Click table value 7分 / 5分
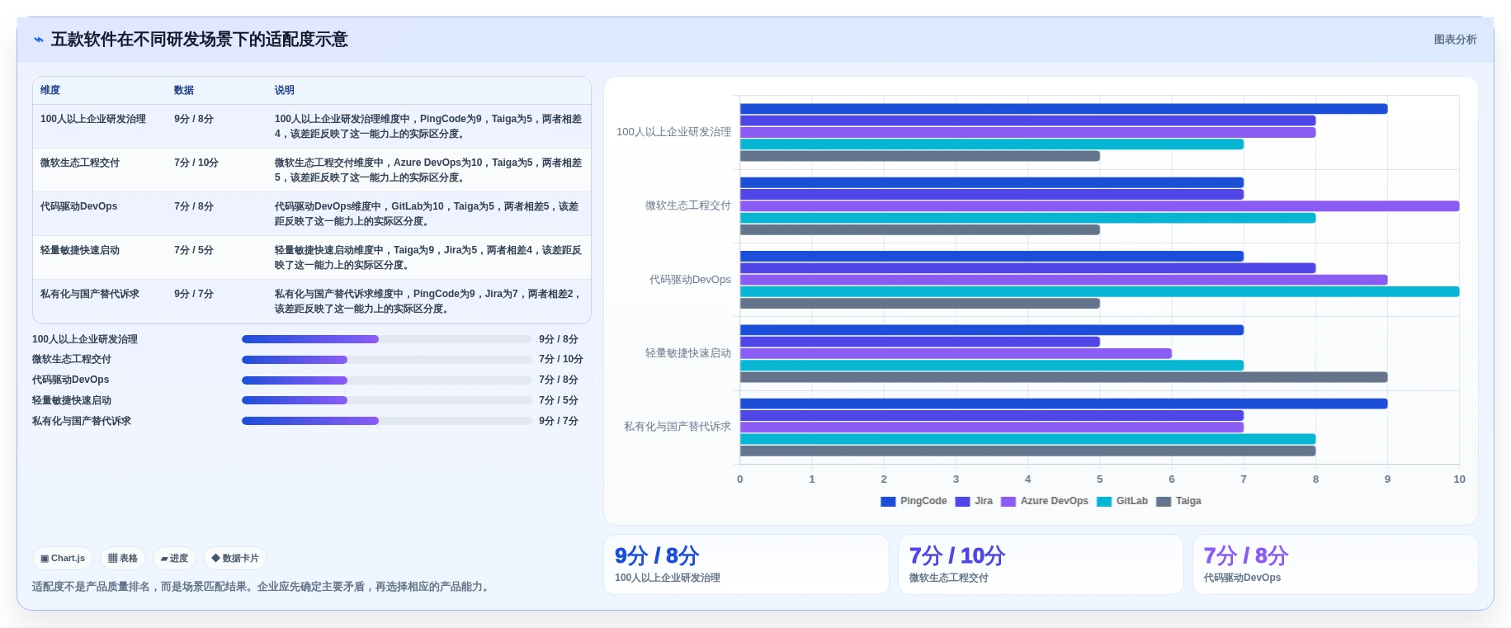Viewport: 1511px width, 628px height. (194, 250)
